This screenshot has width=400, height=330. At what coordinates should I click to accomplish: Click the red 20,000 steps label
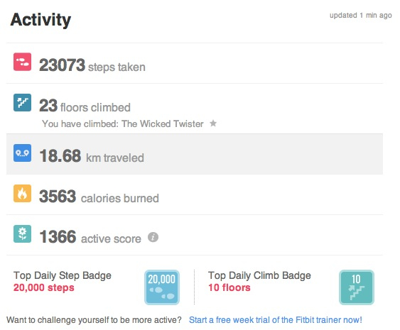click(x=44, y=287)
